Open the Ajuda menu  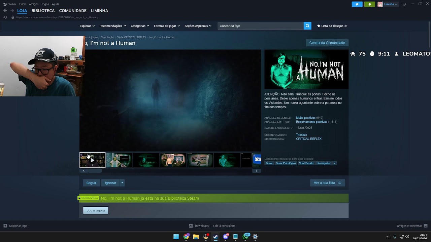coord(56,4)
